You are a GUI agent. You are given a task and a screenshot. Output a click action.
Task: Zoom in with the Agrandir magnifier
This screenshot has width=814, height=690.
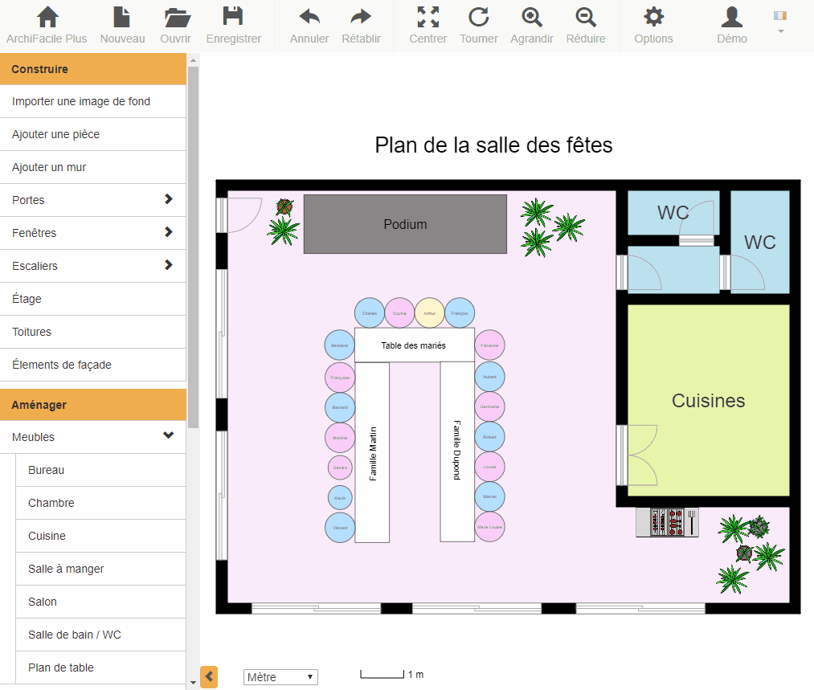point(531,18)
